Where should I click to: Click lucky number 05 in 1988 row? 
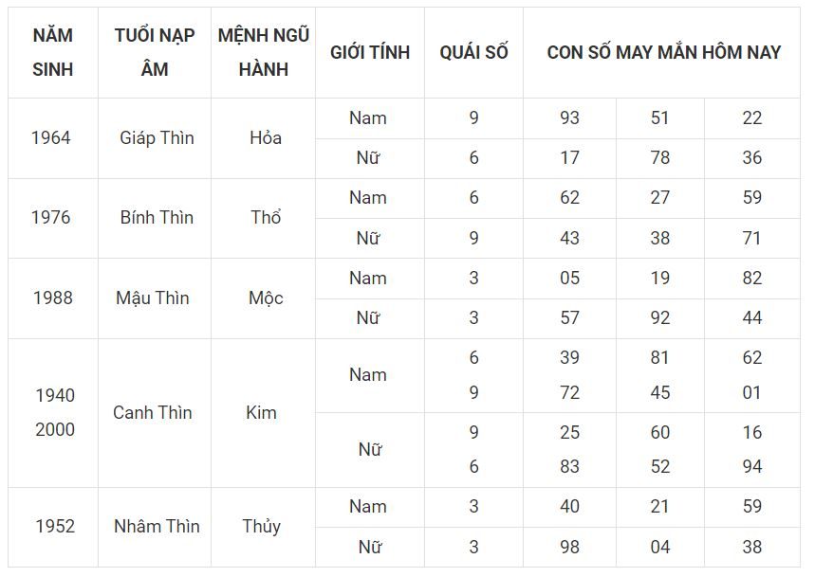tap(569, 279)
